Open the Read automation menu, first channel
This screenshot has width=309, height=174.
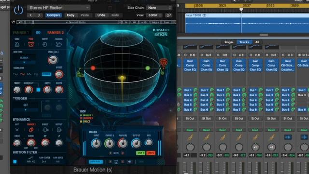point(190,130)
